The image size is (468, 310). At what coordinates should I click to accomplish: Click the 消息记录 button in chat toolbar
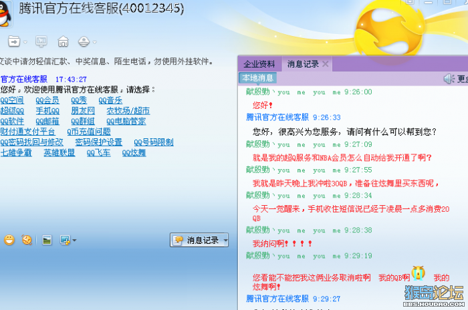coord(197,240)
